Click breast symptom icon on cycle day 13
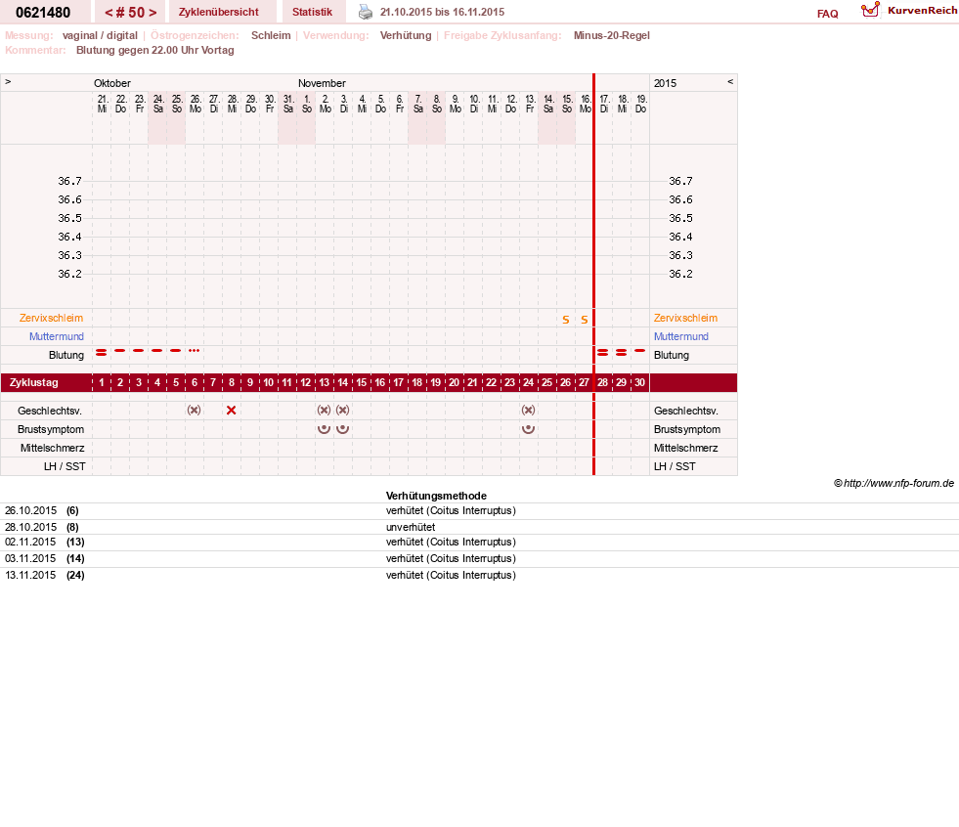Viewport: 959px width, 827px height. point(324,429)
